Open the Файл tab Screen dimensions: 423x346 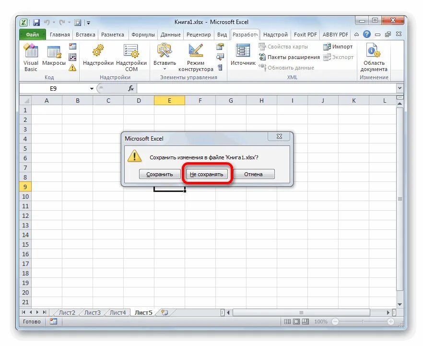[x=33, y=35]
